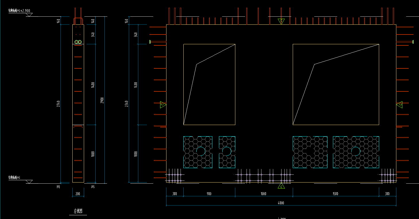The height and width of the screenshot is (219, 419).
Task: Select the smaller window opening outline
Action: tap(209, 84)
